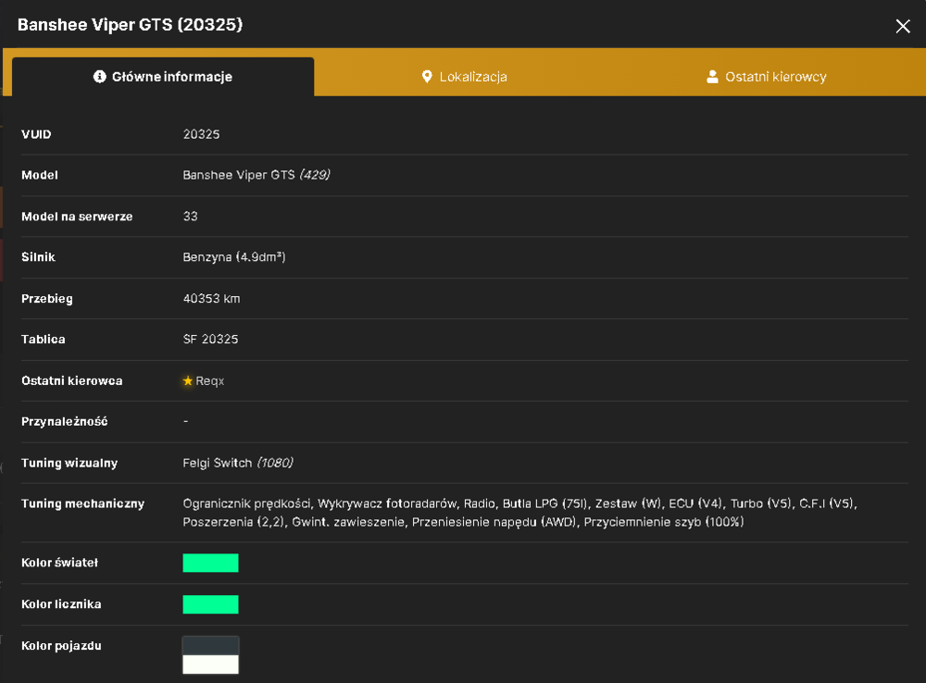926x683 pixels.
Task: Click the Ostatni kierowca row label
Action: pos(72,380)
